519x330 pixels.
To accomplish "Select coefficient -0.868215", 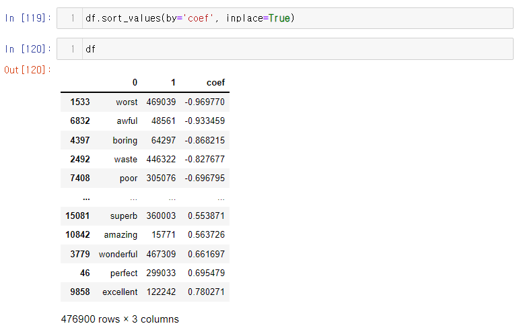I will [205, 140].
